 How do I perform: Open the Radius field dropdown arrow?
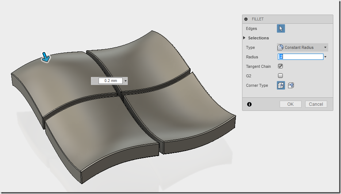(x=325, y=57)
